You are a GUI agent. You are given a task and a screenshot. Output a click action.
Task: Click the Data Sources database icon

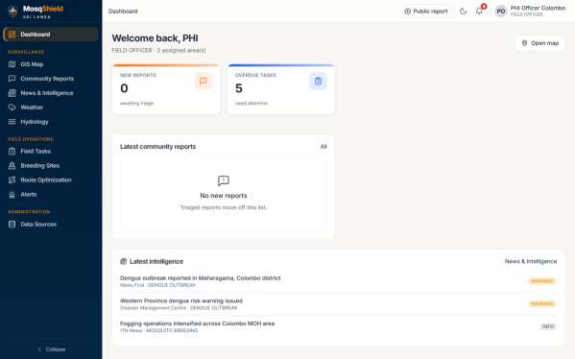point(12,224)
